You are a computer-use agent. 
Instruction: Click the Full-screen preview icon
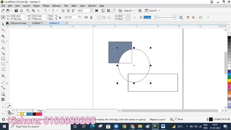(x=96, y=10)
